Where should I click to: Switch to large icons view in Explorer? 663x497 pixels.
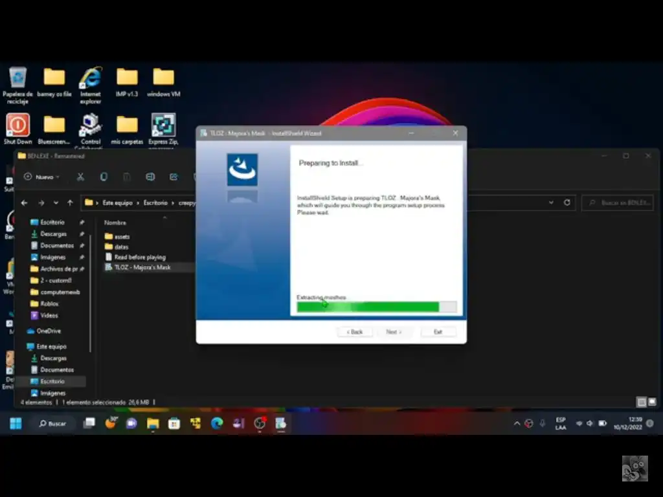pyautogui.click(x=652, y=401)
